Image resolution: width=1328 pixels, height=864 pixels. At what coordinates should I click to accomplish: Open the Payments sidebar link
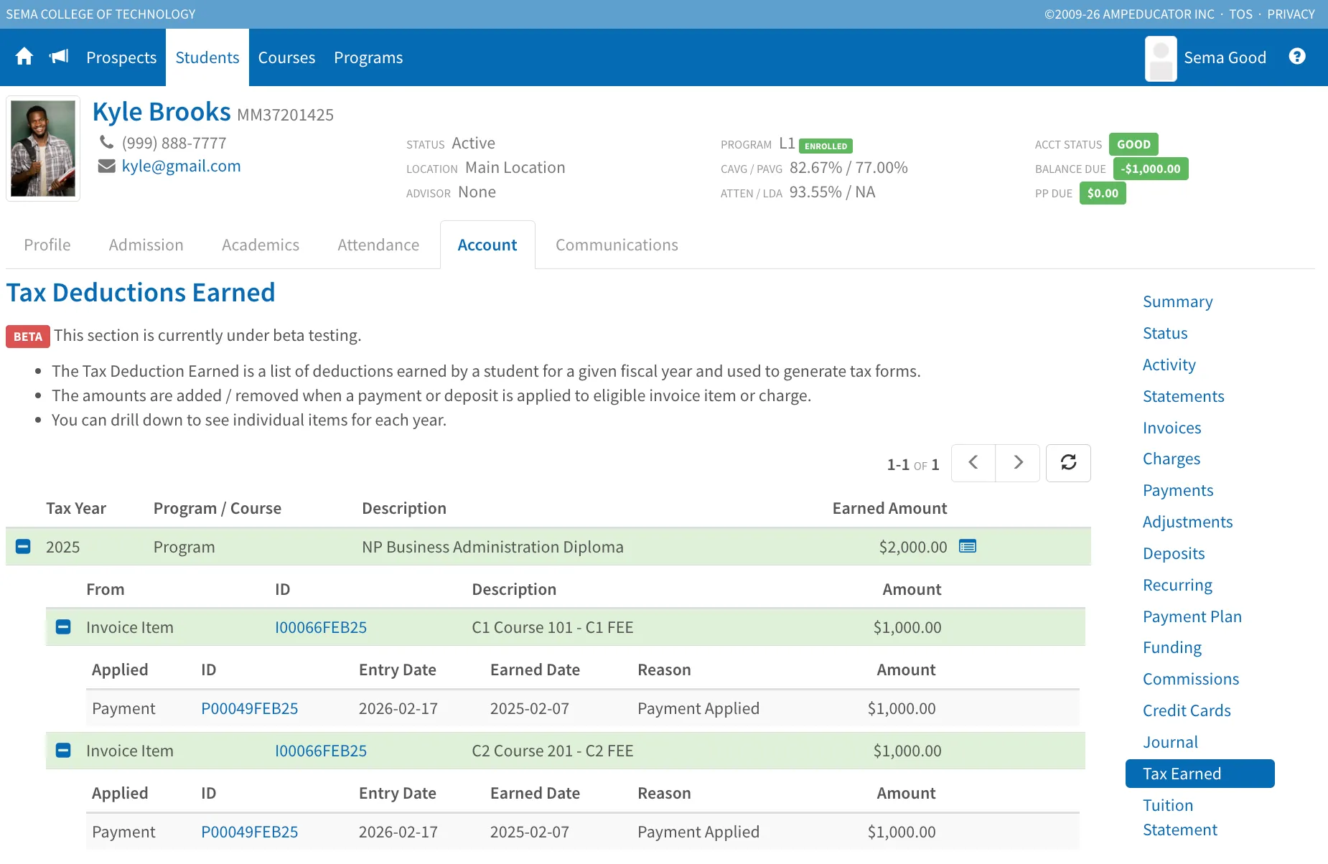point(1178,490)
